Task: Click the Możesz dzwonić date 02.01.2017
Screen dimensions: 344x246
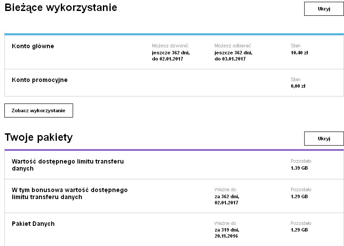Action: (167, 59)
